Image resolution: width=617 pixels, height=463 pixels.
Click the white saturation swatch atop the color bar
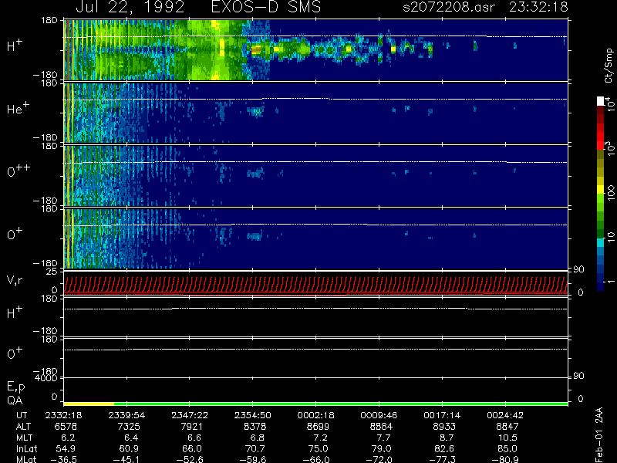pos(601,101)
